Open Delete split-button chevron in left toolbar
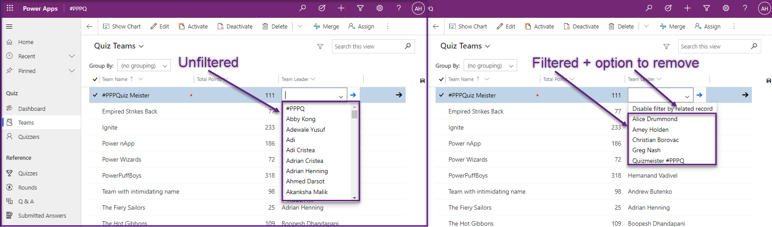 tap(300, 26)
